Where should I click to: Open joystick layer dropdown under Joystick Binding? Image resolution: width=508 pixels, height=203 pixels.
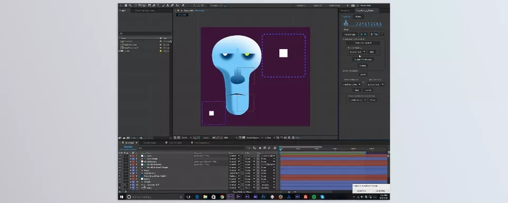pyautogui.click(x=357, y=52)
